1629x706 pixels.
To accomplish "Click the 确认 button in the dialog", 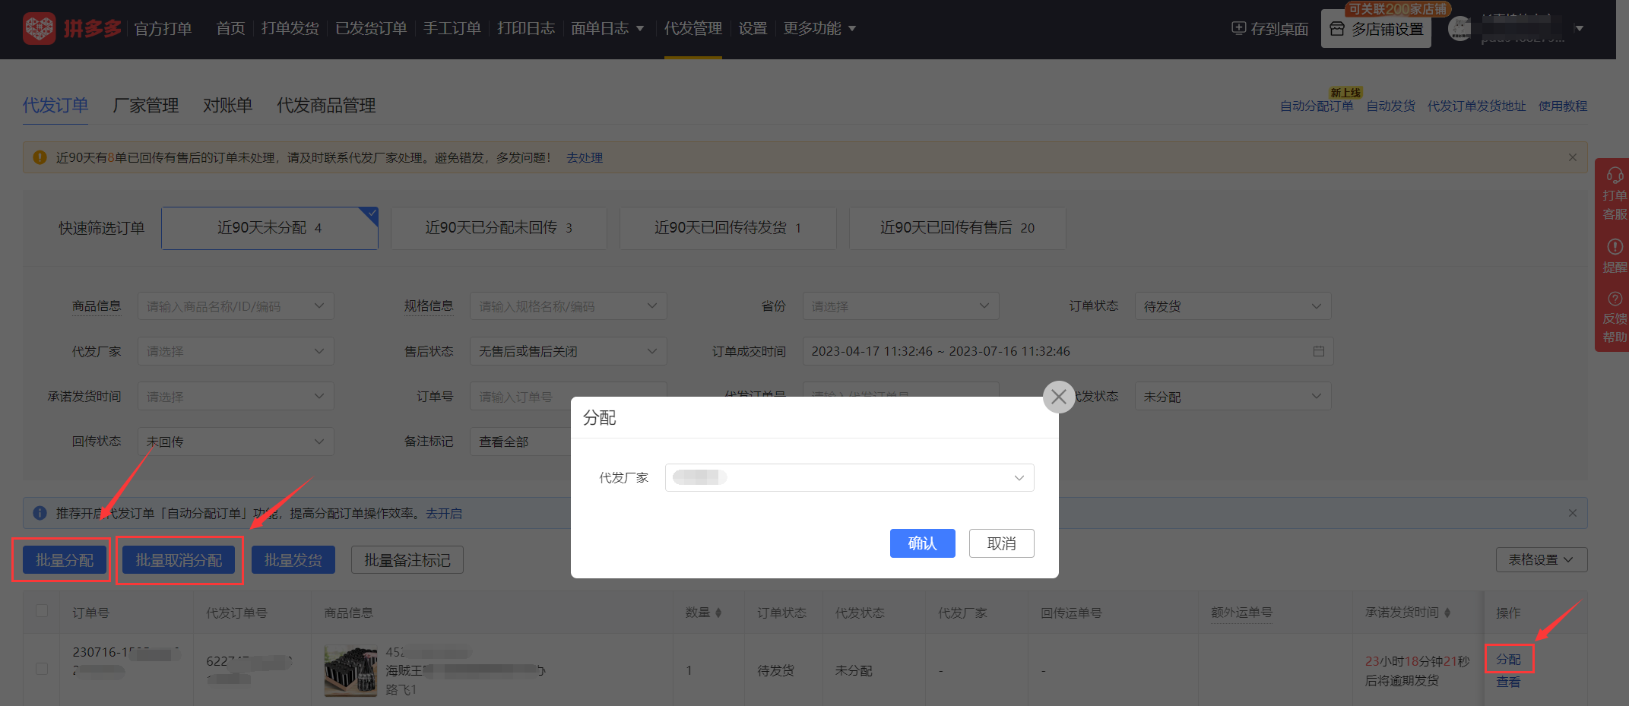I will (922, 543).
